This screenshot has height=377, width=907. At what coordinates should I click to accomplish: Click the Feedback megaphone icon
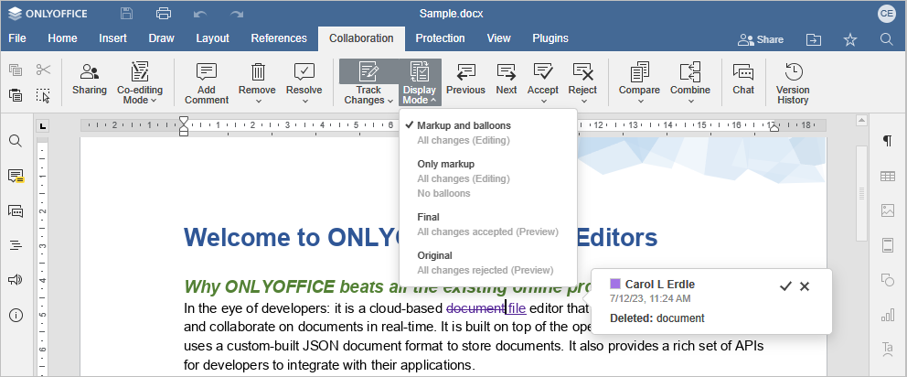pos(16,280)
